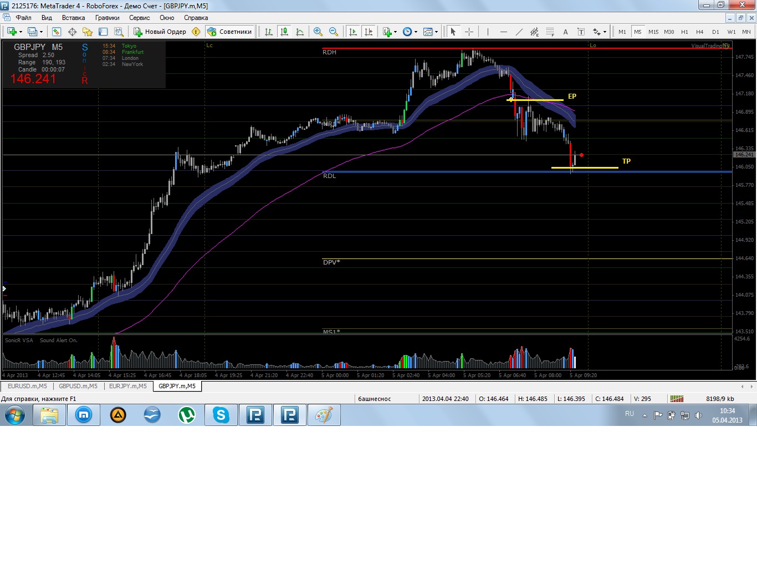Select the Horizontal Line drawing tool
Viewport: 757px width, 584px height.
pyautogui.click(x=503, y=32)
